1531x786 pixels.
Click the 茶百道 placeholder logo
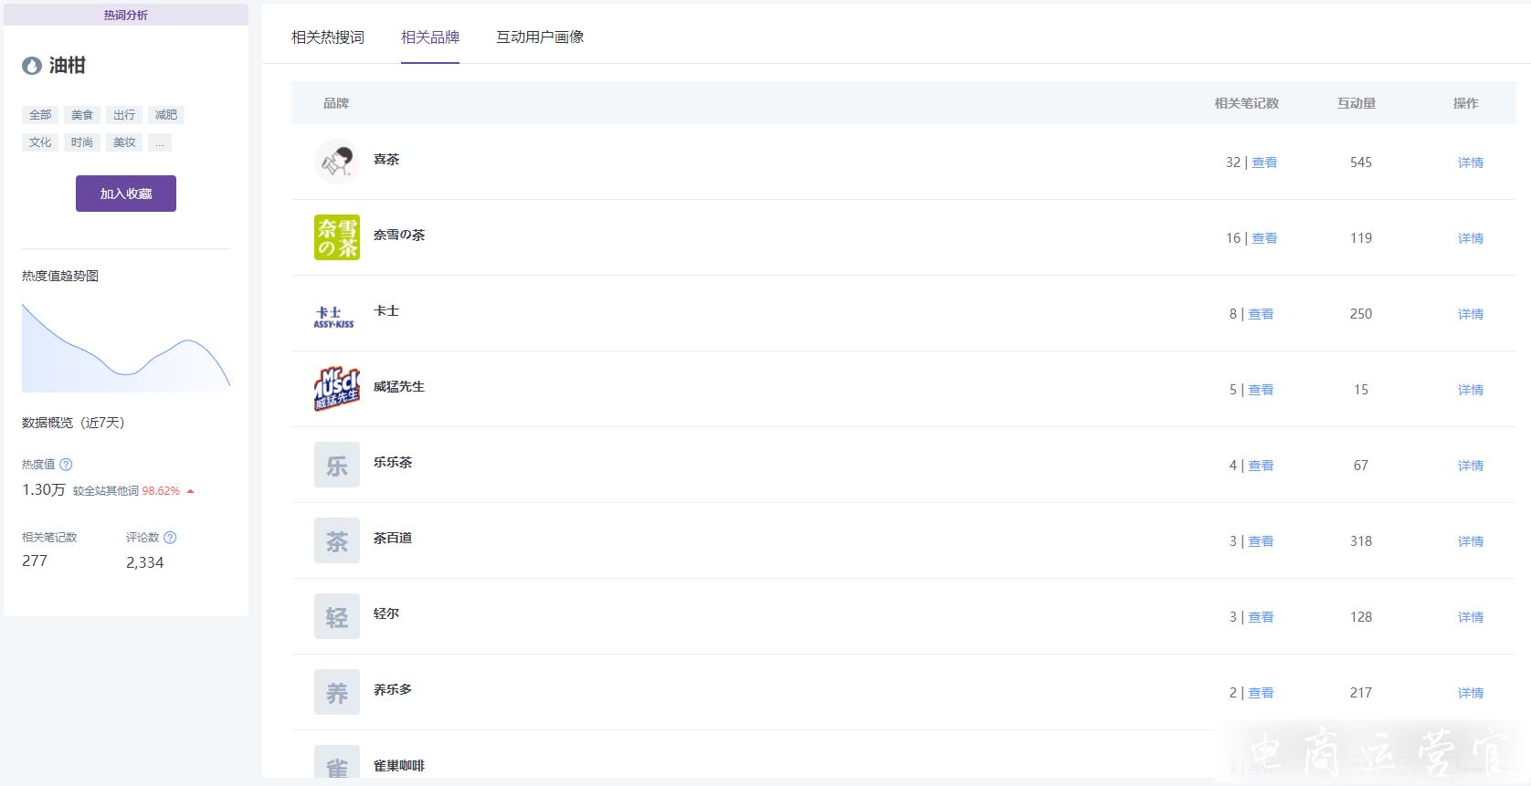point(337,540)
